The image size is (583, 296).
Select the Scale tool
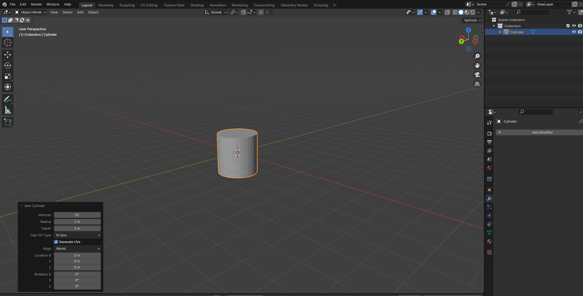click(7, 76)
